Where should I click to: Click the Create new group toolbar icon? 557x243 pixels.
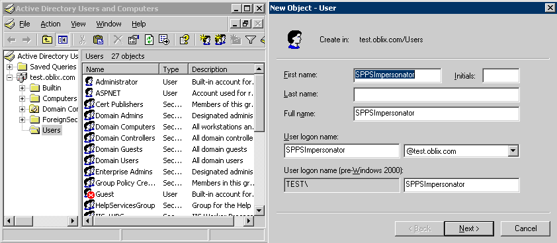pyautogui.click(x=220, y=40)
